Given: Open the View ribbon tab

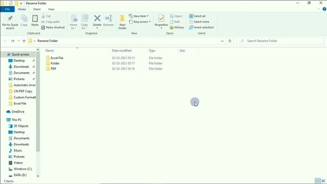Looking at the screenshot, I should (x=51, y=9).
